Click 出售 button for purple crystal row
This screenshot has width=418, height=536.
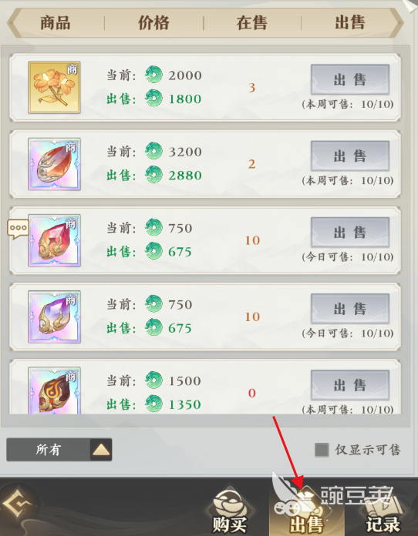tap(350, 309)
